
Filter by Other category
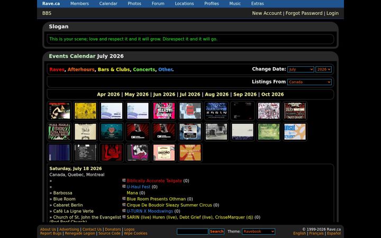[165, 69]
